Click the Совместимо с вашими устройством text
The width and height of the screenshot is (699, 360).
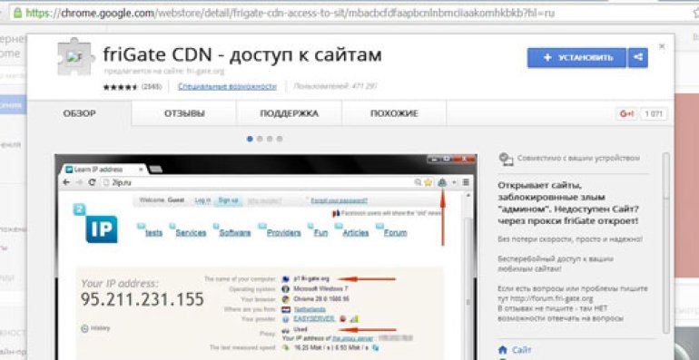[x=578, y=158]
